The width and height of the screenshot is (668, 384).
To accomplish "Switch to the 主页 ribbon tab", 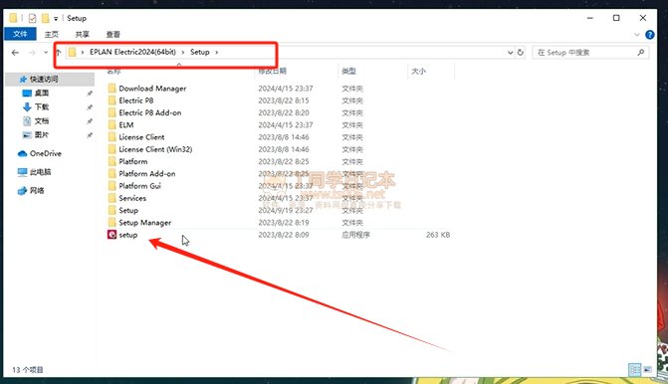I will click(x=52, y=35).
